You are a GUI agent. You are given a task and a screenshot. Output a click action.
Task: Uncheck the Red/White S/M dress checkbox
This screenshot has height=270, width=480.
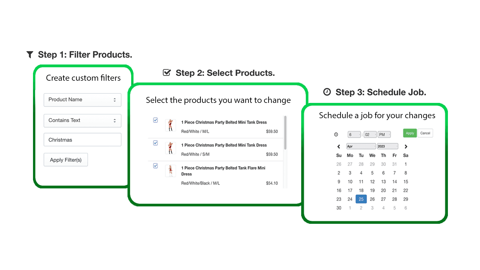(x=155, y=143)
